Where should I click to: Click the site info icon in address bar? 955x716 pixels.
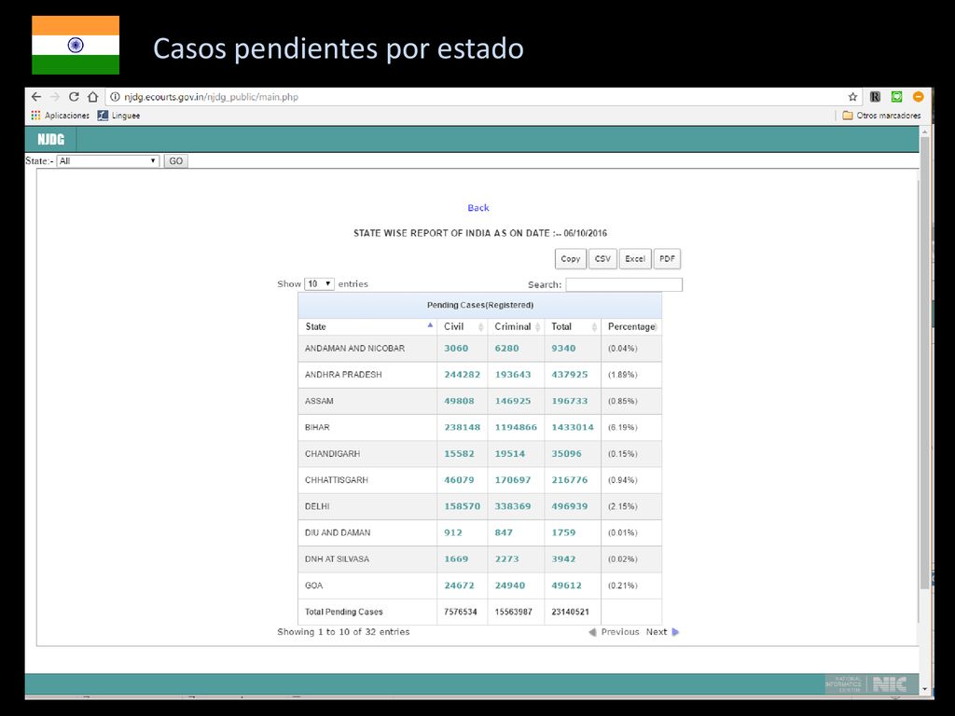[x=115, y=97]
